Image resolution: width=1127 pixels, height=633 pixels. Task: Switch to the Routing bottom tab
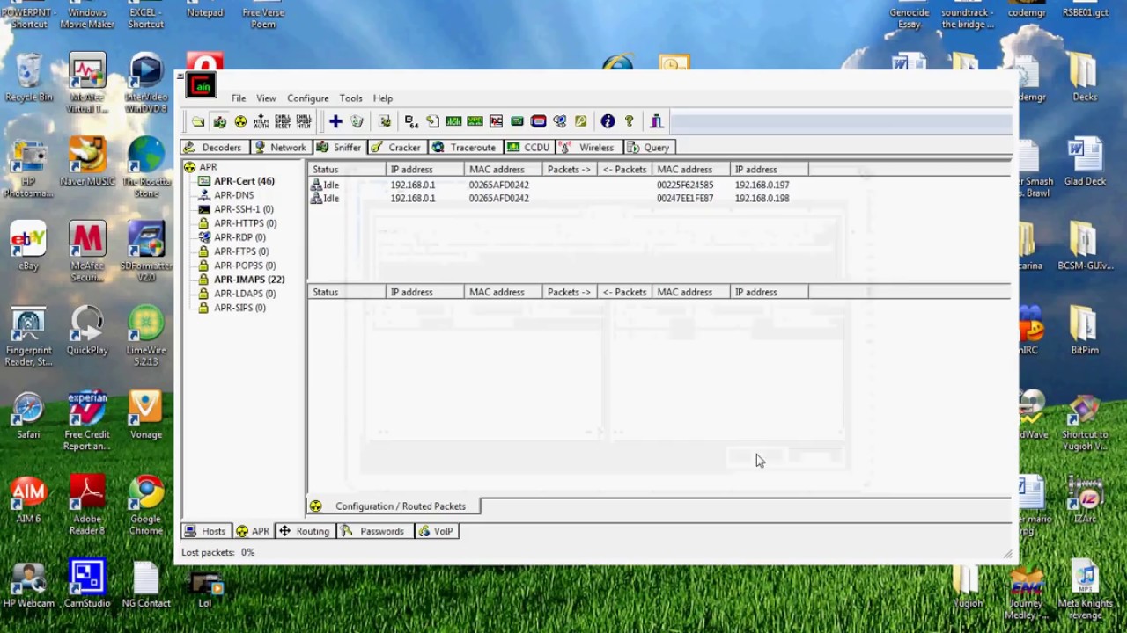(305, 531)
